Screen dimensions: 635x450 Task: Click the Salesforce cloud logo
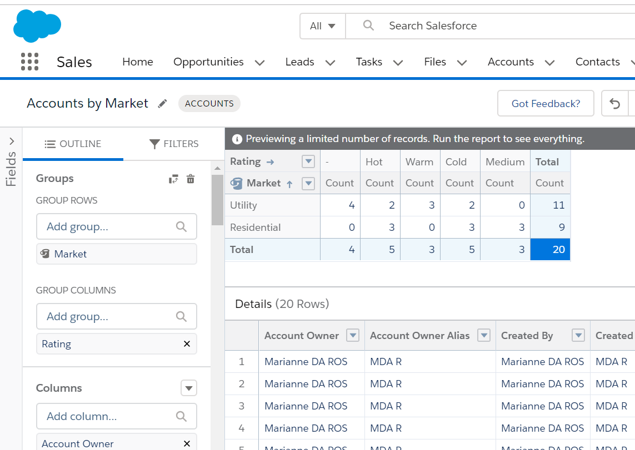coord(37,26)
